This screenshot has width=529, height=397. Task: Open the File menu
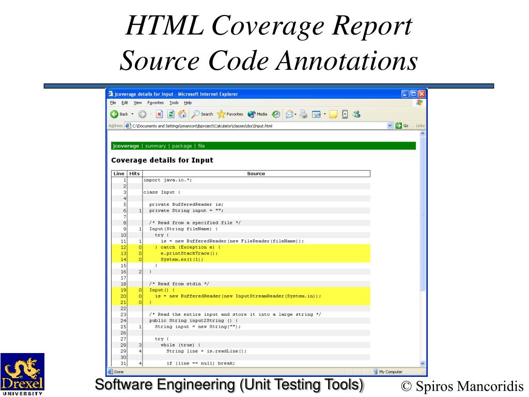[113, 103]
